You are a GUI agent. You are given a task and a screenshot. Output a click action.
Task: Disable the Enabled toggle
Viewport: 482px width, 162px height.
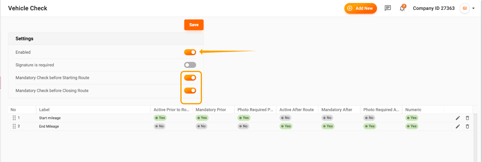tap(190, 52)
